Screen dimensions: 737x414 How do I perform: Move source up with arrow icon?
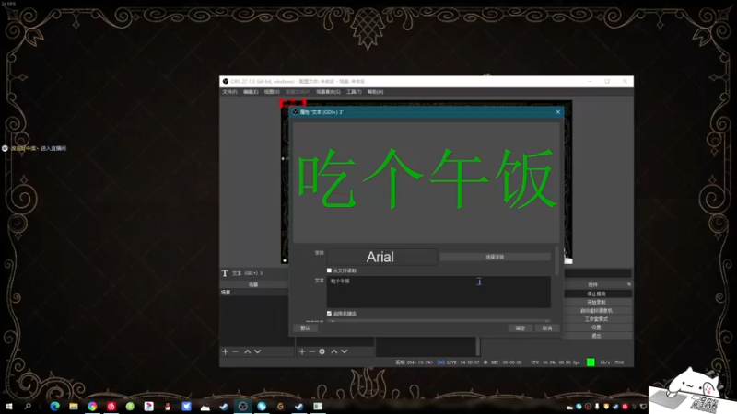(334, 351)
